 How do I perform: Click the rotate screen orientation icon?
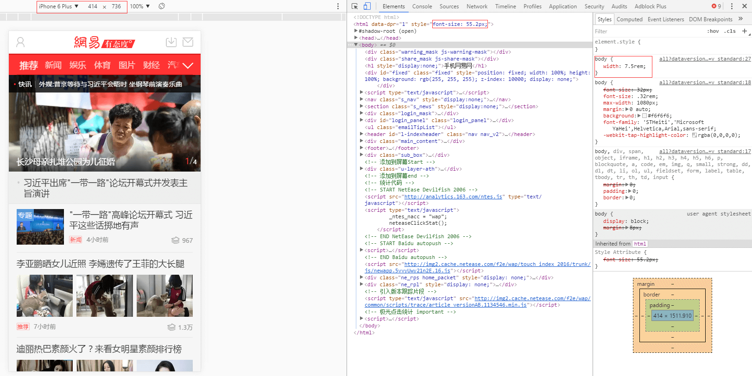coord(162,6)
